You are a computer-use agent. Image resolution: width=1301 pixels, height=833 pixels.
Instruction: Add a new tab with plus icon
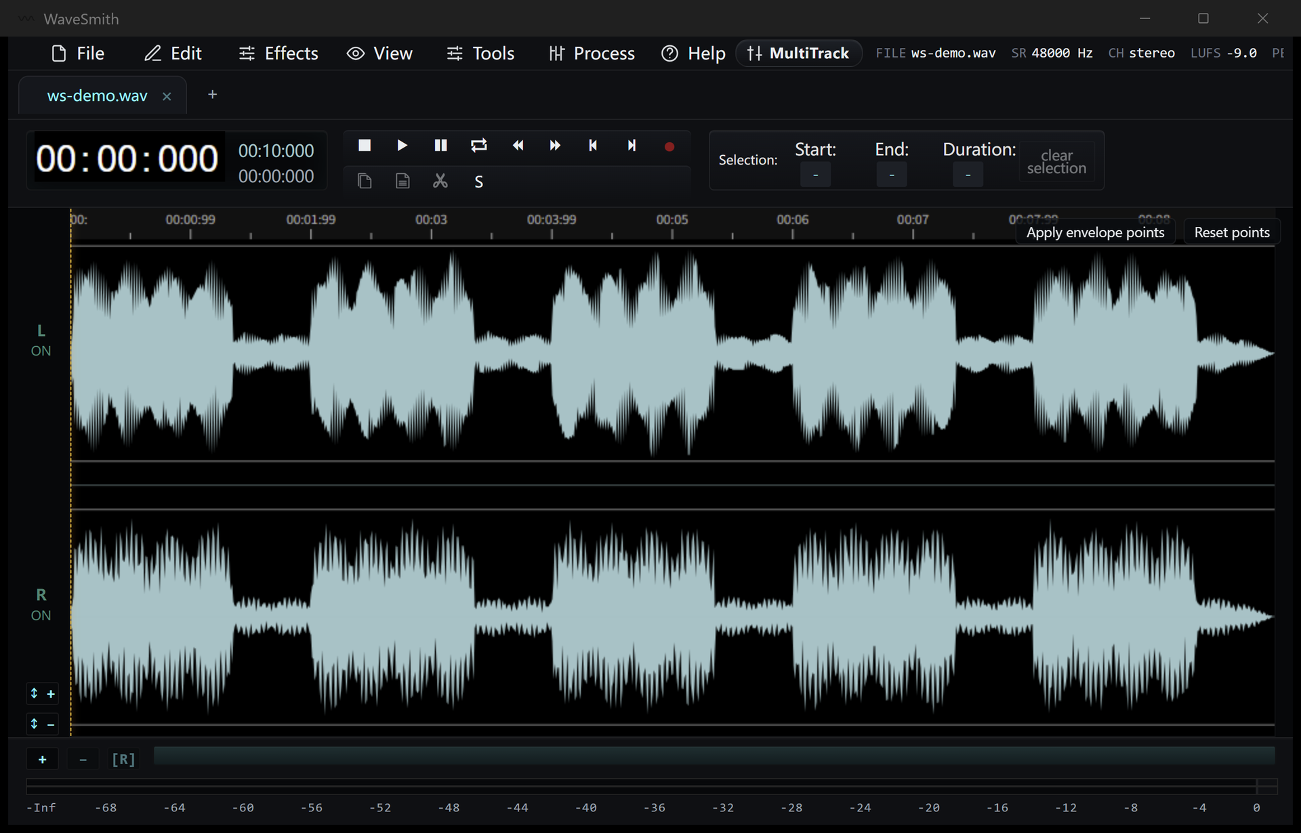212,95
